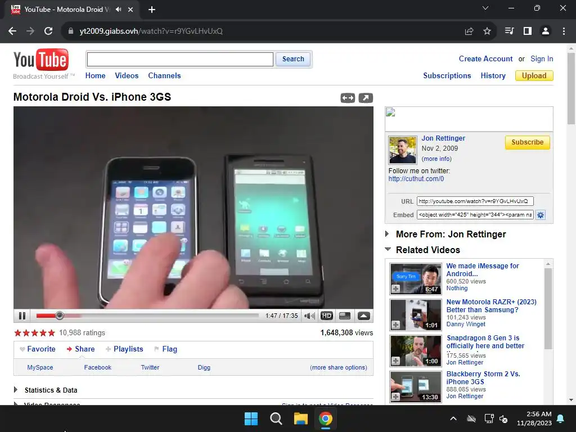Click the YouTube logo
The width and height of the screenshot is (576, 432).
[41, 60]
